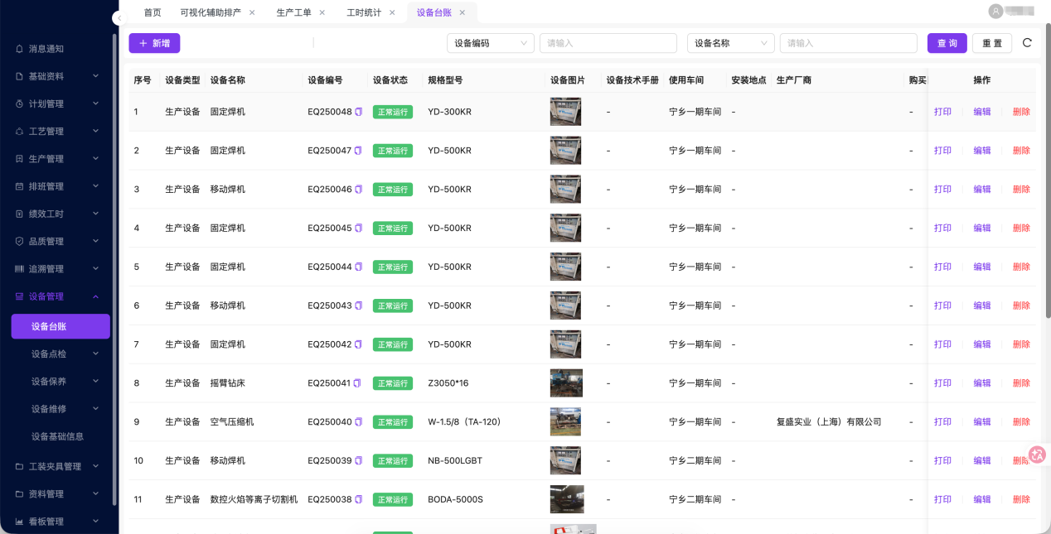
Task: Edit the row for EQ250047
Action: [x=982, y=151]
